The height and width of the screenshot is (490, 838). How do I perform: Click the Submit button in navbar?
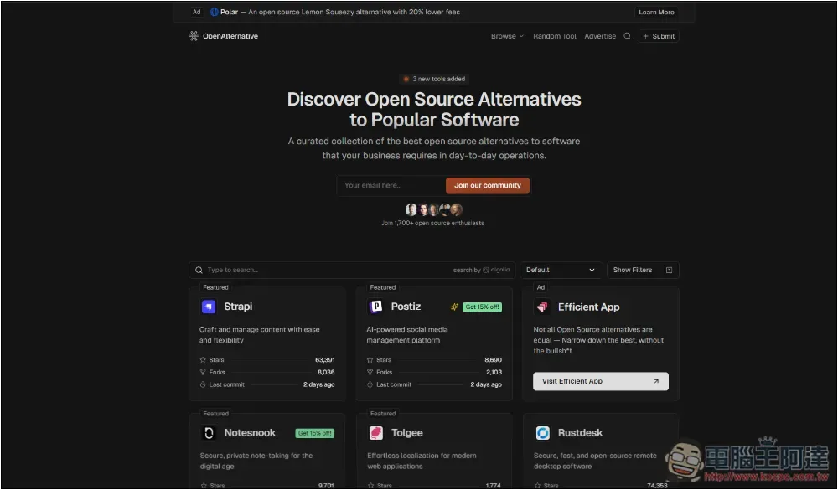(658, 36)
